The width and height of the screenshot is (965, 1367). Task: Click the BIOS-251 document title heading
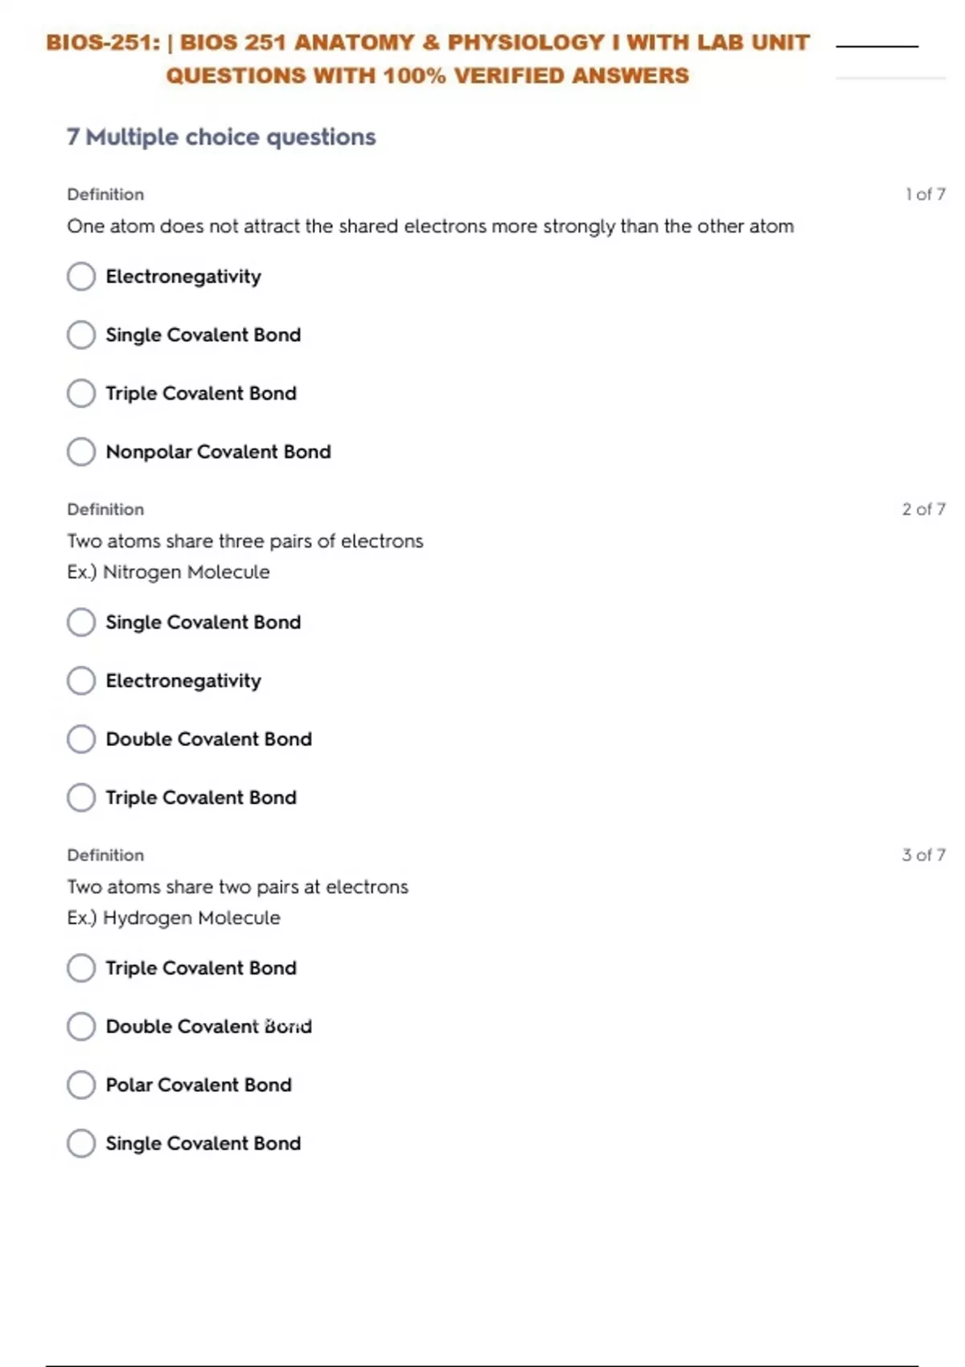(x=428, y=59)
